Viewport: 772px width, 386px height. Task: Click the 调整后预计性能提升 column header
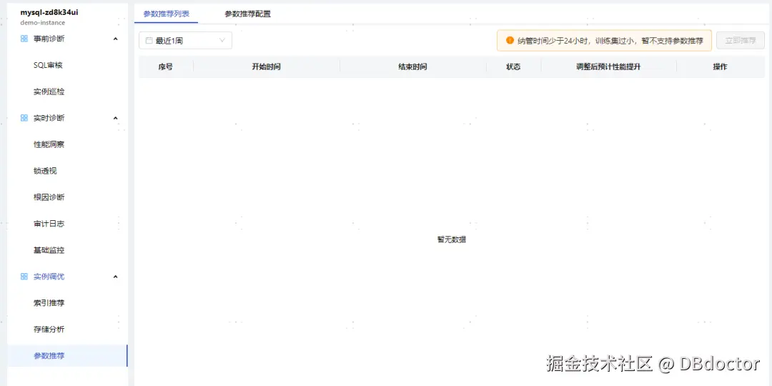pos(608,67)
